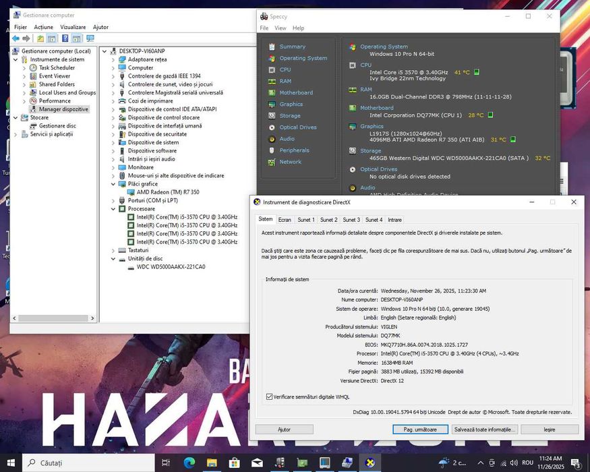Select WDC WD5000AAKX-221CA0 disk device
This screenshot has width=590, height=472.
[171, 267]
